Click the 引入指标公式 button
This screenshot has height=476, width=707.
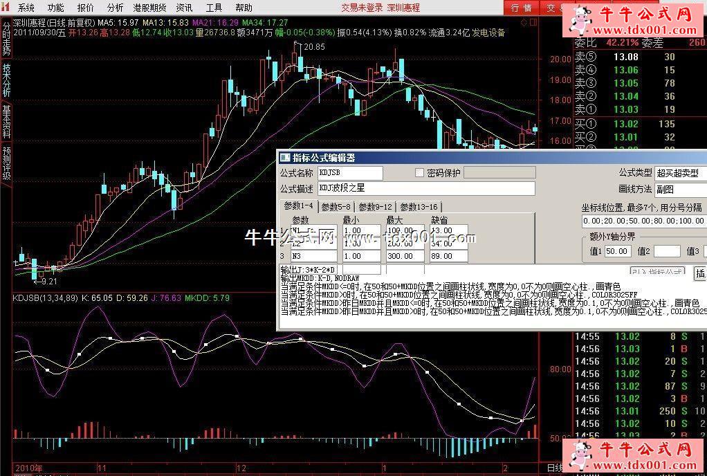click(x=657, y=271)
